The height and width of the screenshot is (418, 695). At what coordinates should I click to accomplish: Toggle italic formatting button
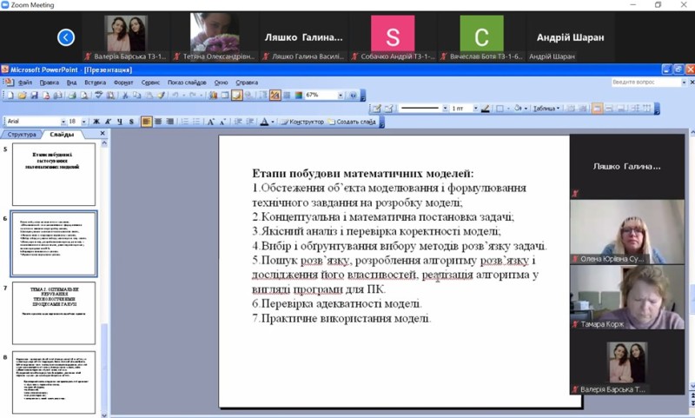[x=109, y=122]
